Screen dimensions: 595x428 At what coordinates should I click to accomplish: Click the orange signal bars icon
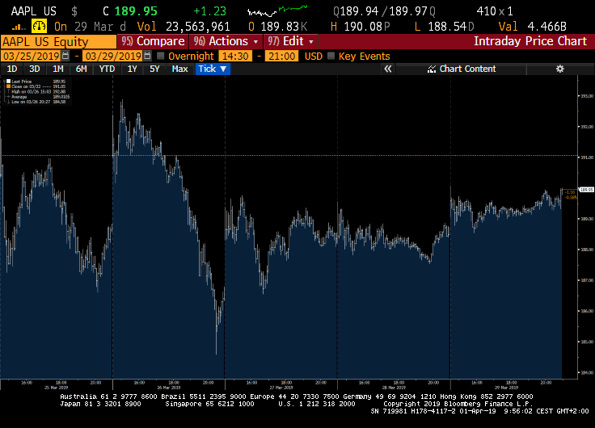pos(19,27)
